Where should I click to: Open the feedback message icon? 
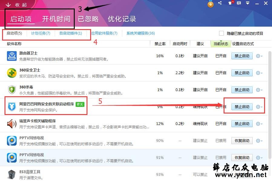point(239,3)
